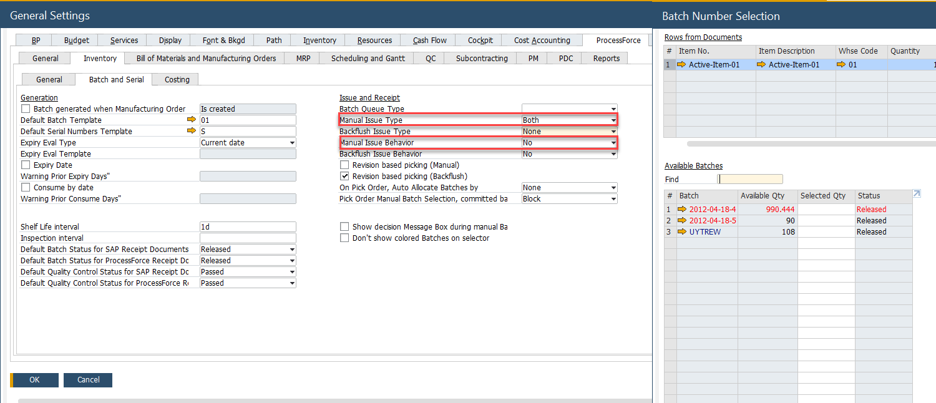The image size is (936, 403).
Task: Open link arrow for batch UYTREW
Action: click(683, 232)
